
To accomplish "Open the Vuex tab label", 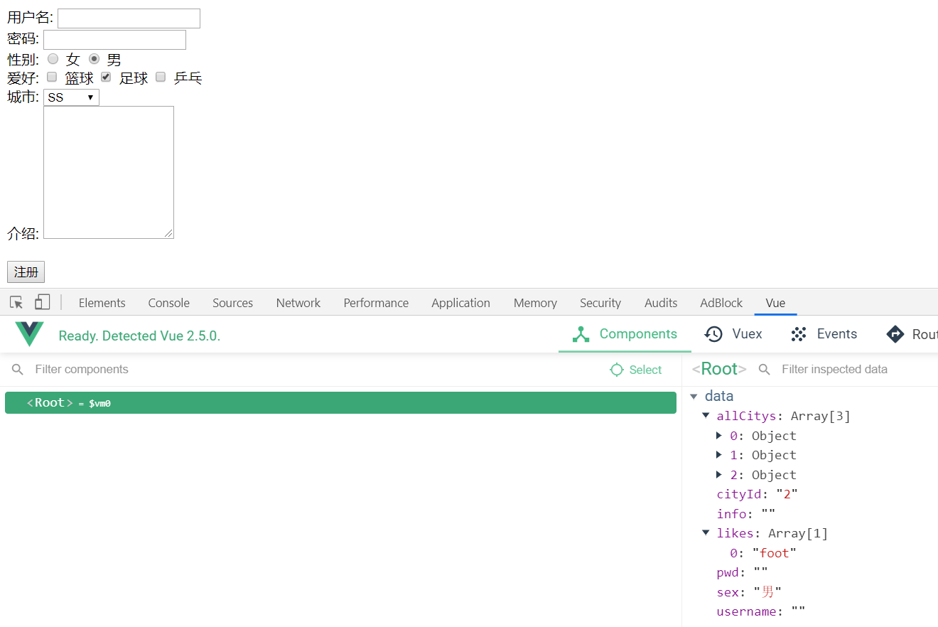I will coord(748,334).
